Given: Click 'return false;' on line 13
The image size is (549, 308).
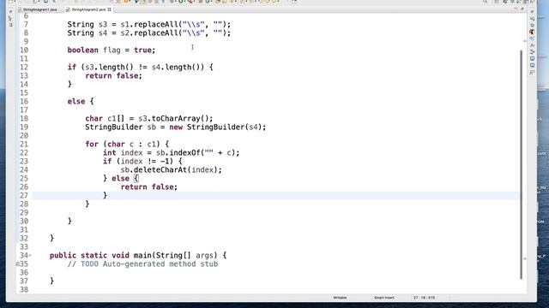Looking at the screenshot, I should [114, 76].
